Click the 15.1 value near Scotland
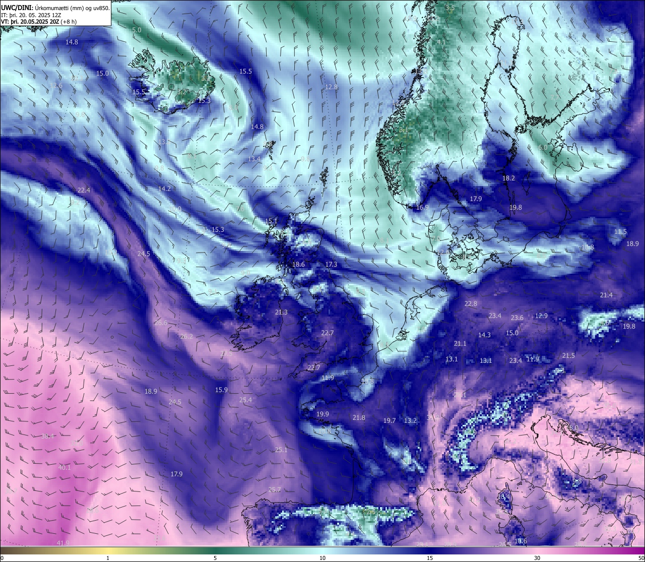645x562 pixels. pyautogui.click(x=271, y=221)
